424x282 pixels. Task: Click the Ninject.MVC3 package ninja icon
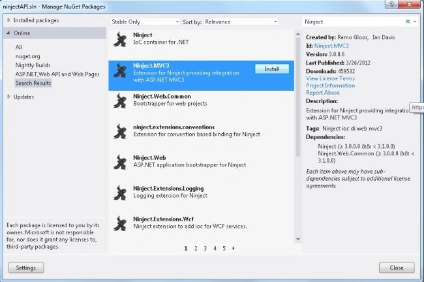point(120,70)
